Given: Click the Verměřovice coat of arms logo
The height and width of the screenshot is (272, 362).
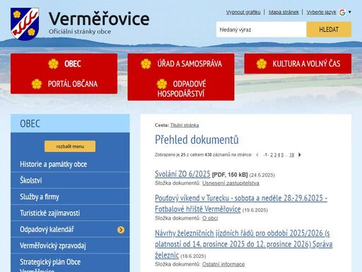Looking at the screenshot, I should pos(25,24).
